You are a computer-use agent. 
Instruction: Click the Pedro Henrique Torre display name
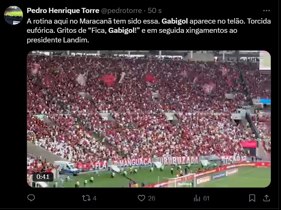(63, 11)
